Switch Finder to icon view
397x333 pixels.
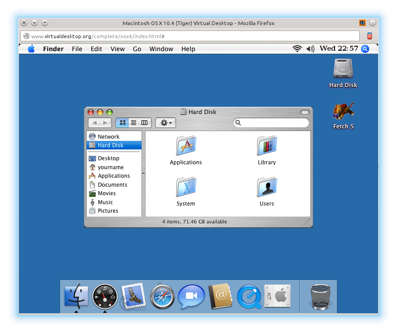(122, 123)
